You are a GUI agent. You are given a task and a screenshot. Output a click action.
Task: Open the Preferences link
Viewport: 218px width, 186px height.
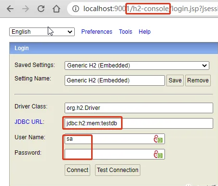96,32
